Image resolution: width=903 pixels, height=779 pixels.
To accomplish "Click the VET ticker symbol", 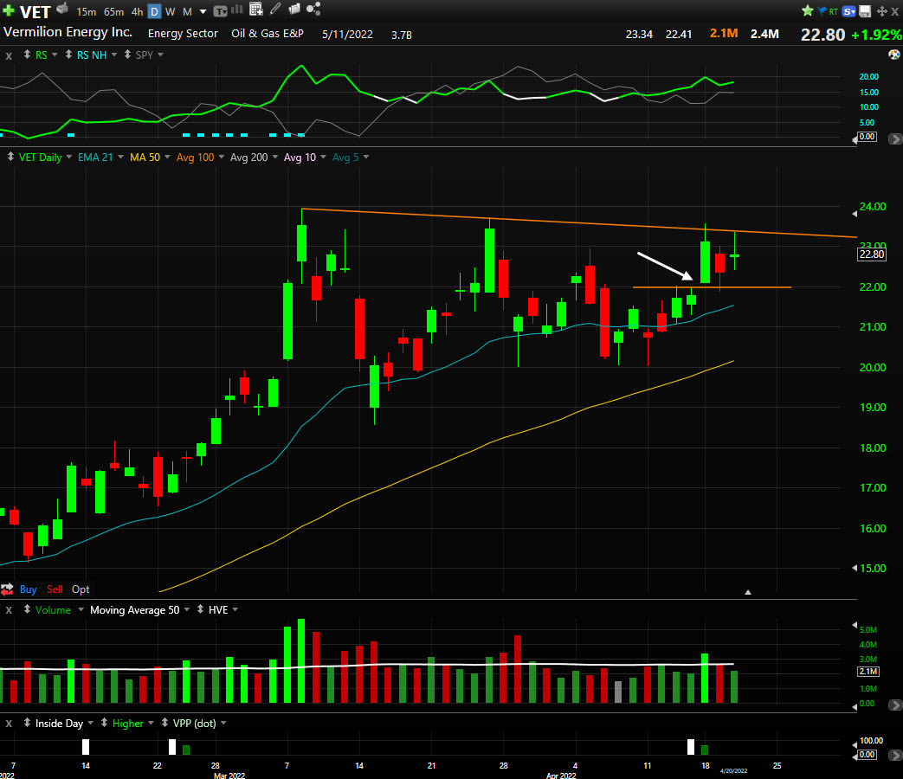I will coord(35,11).
